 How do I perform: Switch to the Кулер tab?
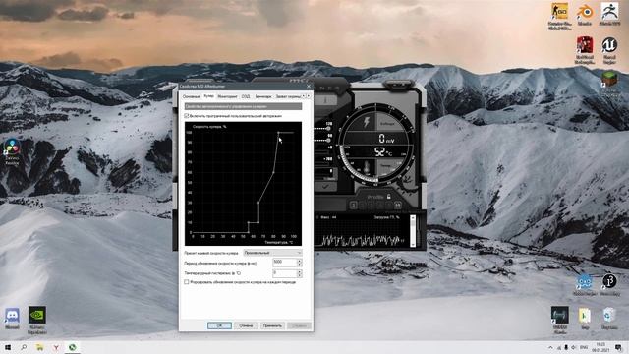click(208, 96)
